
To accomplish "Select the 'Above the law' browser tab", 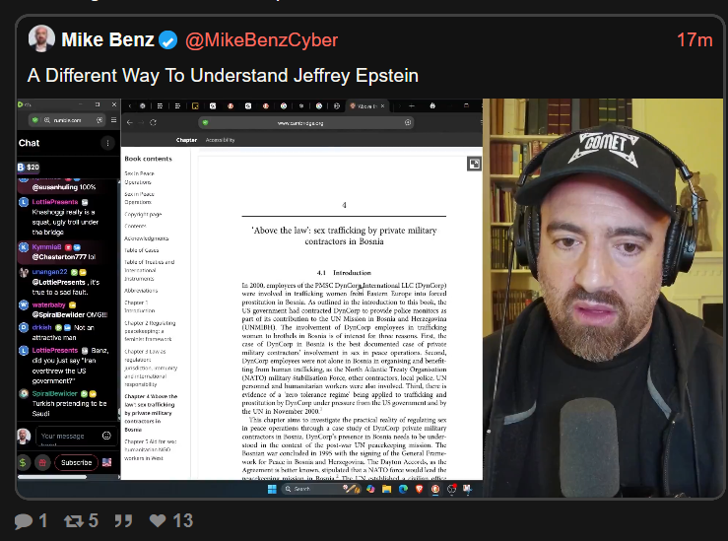I will click(x=366, y=105).
